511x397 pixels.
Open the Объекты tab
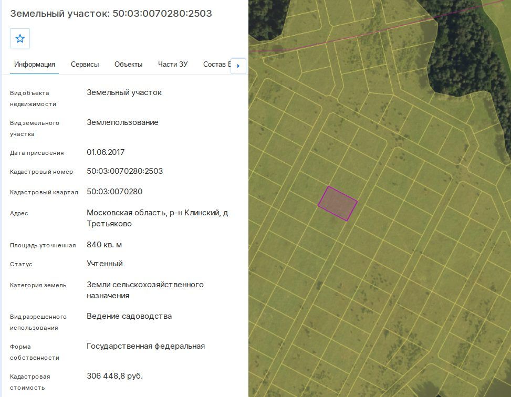tap(128, 64)
